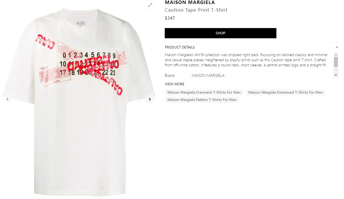Screen dimensions: 344x199
Task: Click the product details scrollbar thumb
Action: pos(336,62)
